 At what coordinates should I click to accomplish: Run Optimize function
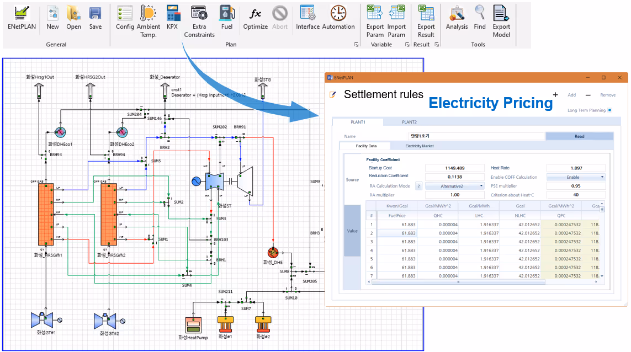pyautogui.click(x=255, y=18)
